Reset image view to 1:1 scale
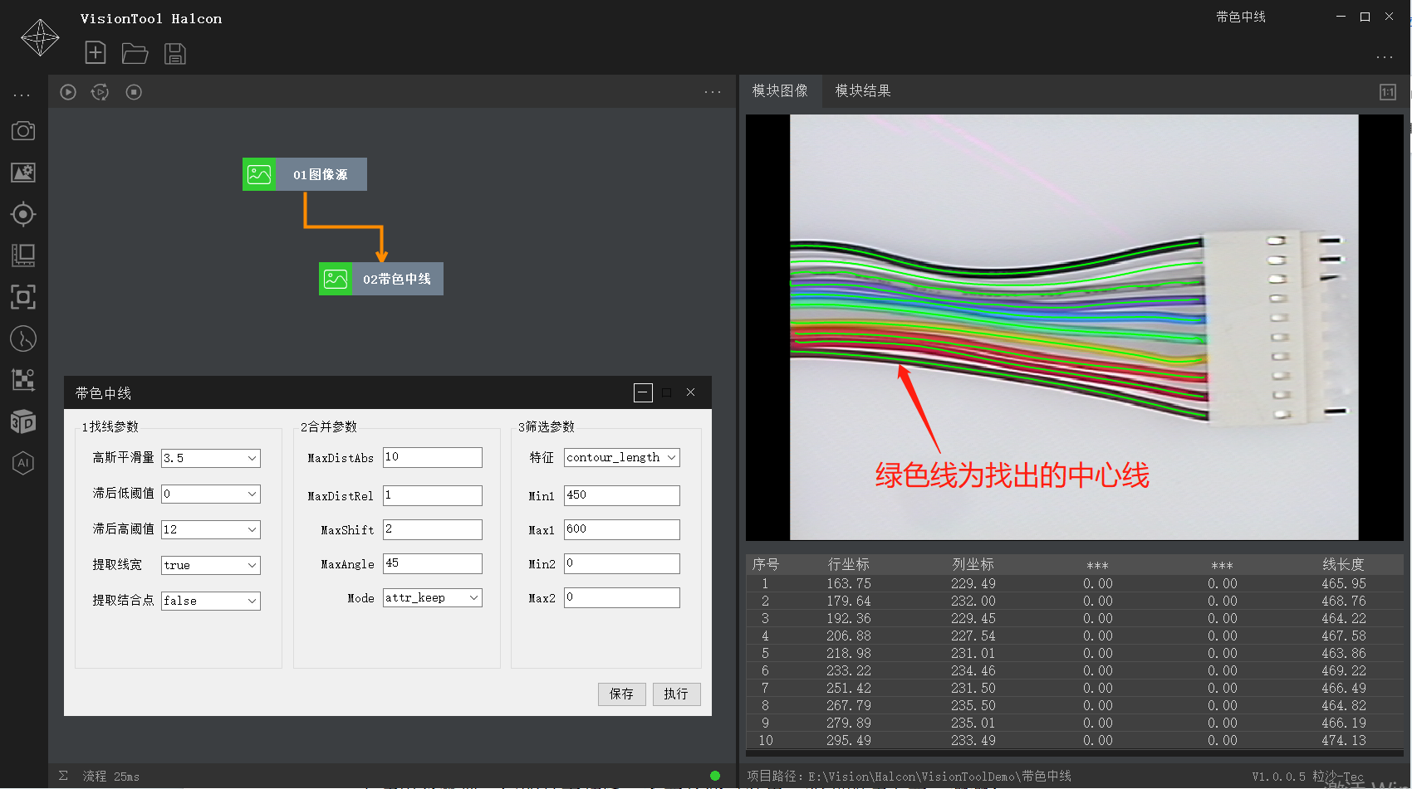The height and width of the screenshot is (789, 1412). point(1388,92)
